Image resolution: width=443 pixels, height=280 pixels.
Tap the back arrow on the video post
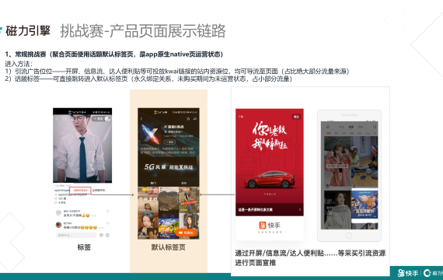coord(56,119)
